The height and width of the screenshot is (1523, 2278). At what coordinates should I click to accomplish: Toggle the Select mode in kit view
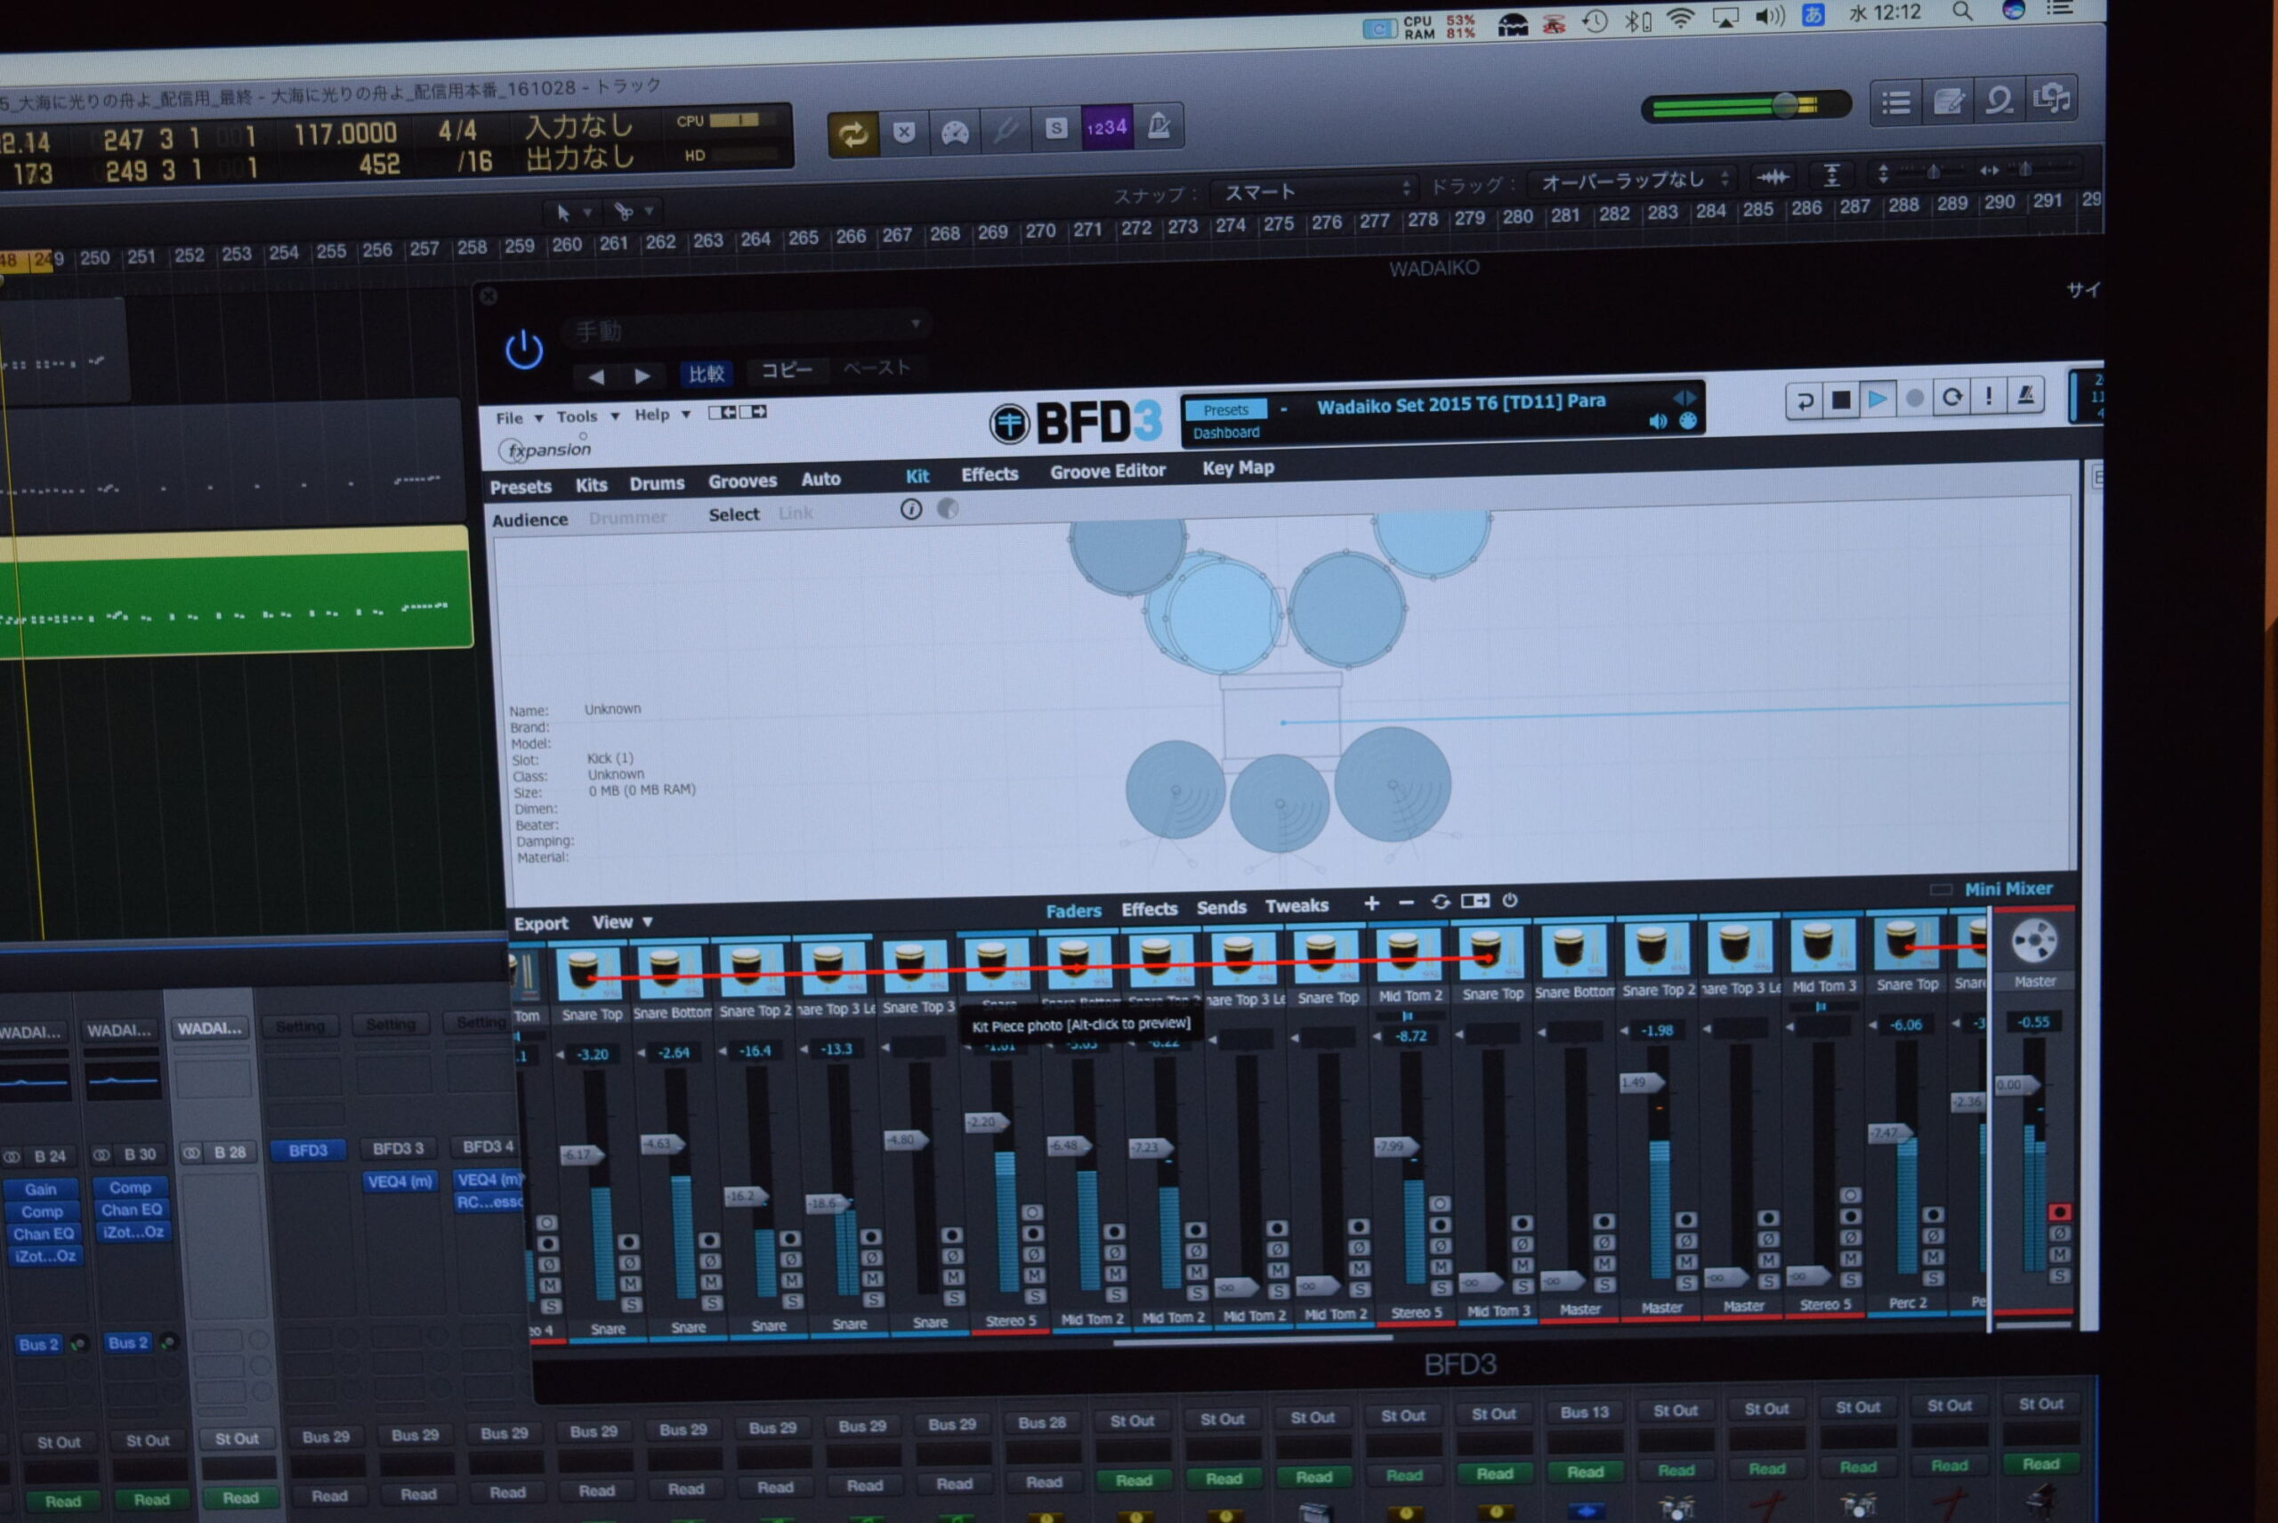[x=733, y=514]
